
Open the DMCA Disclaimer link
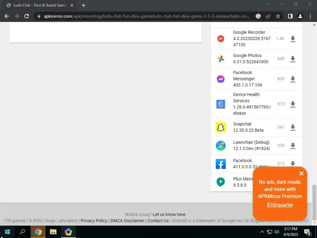click(127, 221)
